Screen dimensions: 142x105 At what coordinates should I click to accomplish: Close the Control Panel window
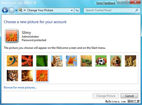tap(135, 2)
